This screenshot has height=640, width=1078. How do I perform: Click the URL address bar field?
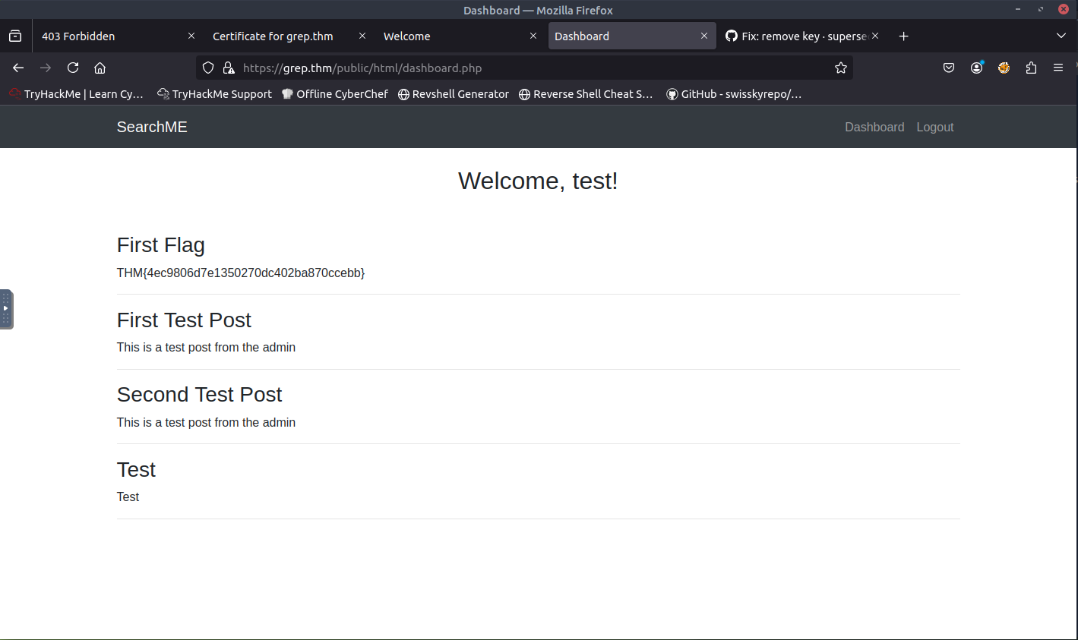pyautogui.click(x=532, y=68)
